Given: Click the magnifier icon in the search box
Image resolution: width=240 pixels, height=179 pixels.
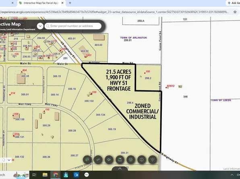Looking at the screenshot, I should coord(48,26).
